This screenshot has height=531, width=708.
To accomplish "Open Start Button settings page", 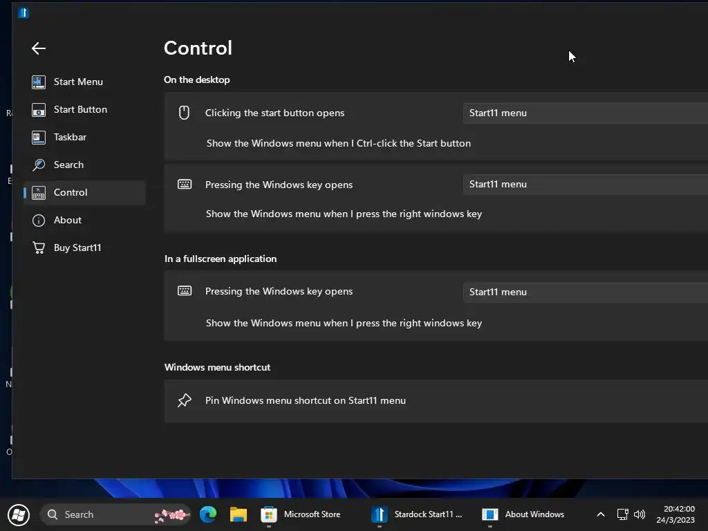I will (x=84, y=110).
